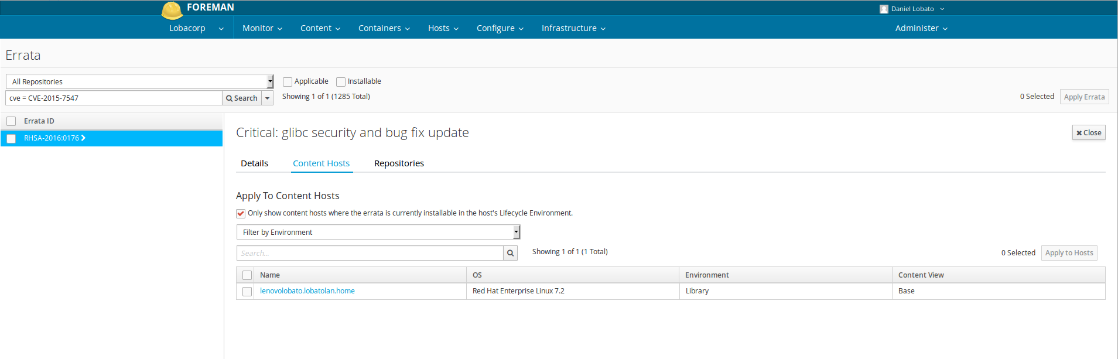The width and height of the screenshot is (1118, 359).
Task: Switch to the Repositories tab
Action: pos(399,163)
